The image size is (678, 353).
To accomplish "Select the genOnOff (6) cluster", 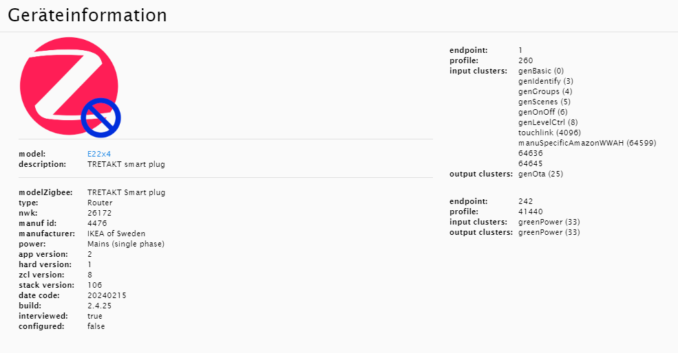I will tap(543, 112).
